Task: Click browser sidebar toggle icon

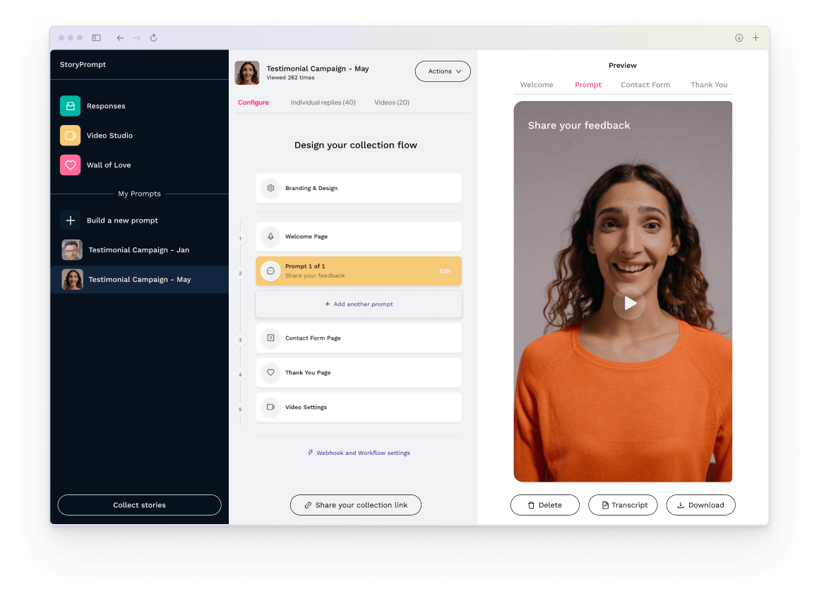Action: coord(96,37)
